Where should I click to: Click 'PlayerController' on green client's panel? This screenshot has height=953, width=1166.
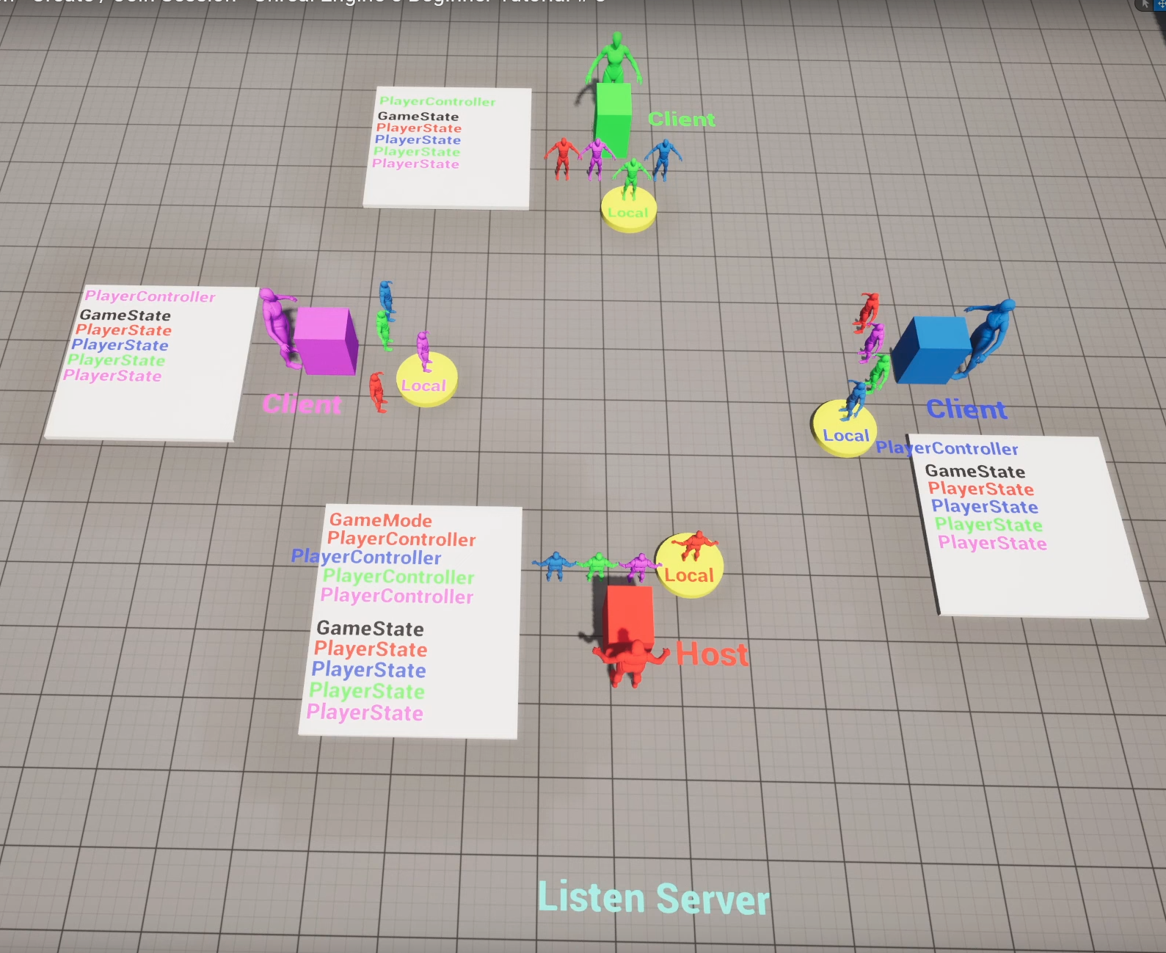437,101
